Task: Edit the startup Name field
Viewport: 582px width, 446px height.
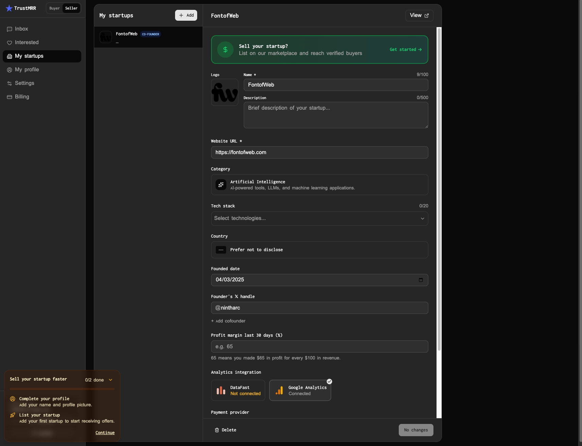Action: pyautogui.click(x=336, y=85)
